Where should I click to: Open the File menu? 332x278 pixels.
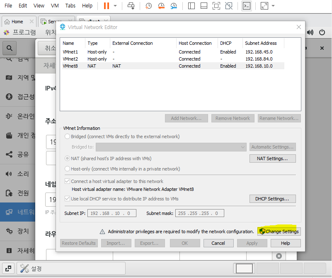[8, 6]
